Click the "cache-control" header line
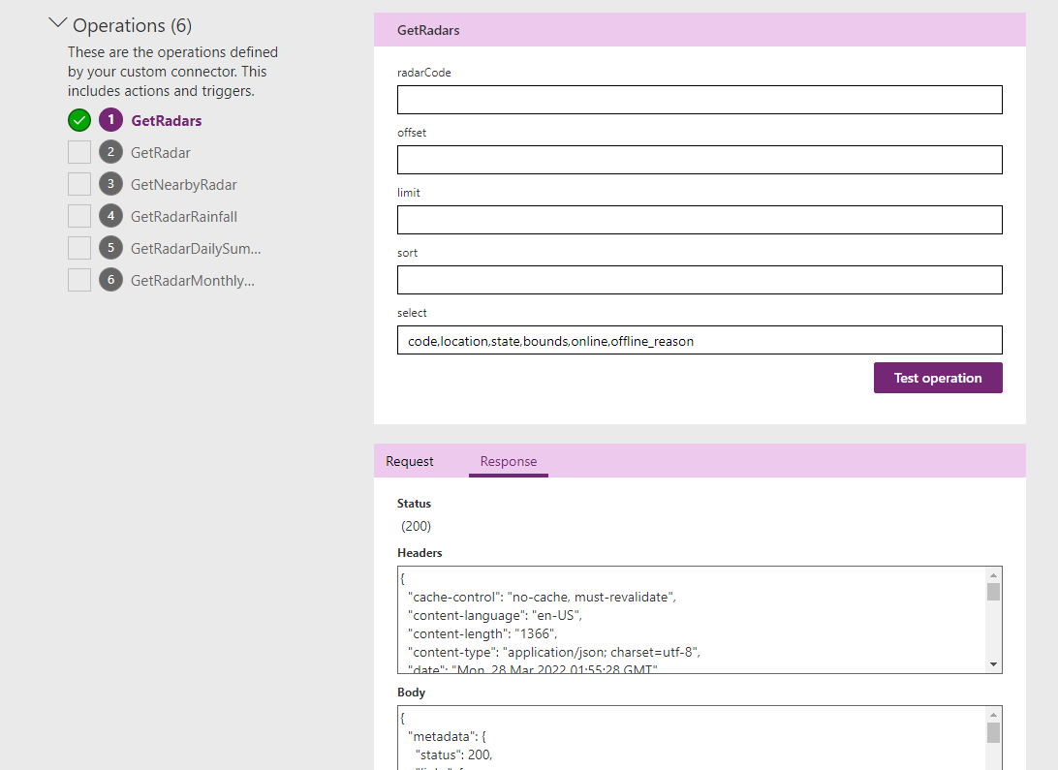 tap(542, 597)
